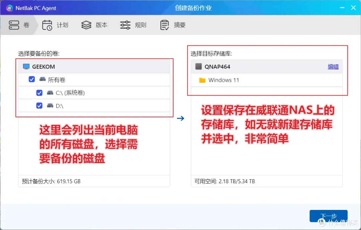Click the 预计备份大小: 619.15 GB text
Screen dimensions: 361x230
point(51,181)
